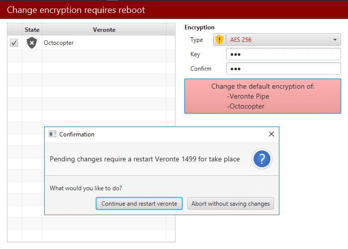Click the -Octocopter text in warning box
348x249 pixels.
click(x=246, y=106)
